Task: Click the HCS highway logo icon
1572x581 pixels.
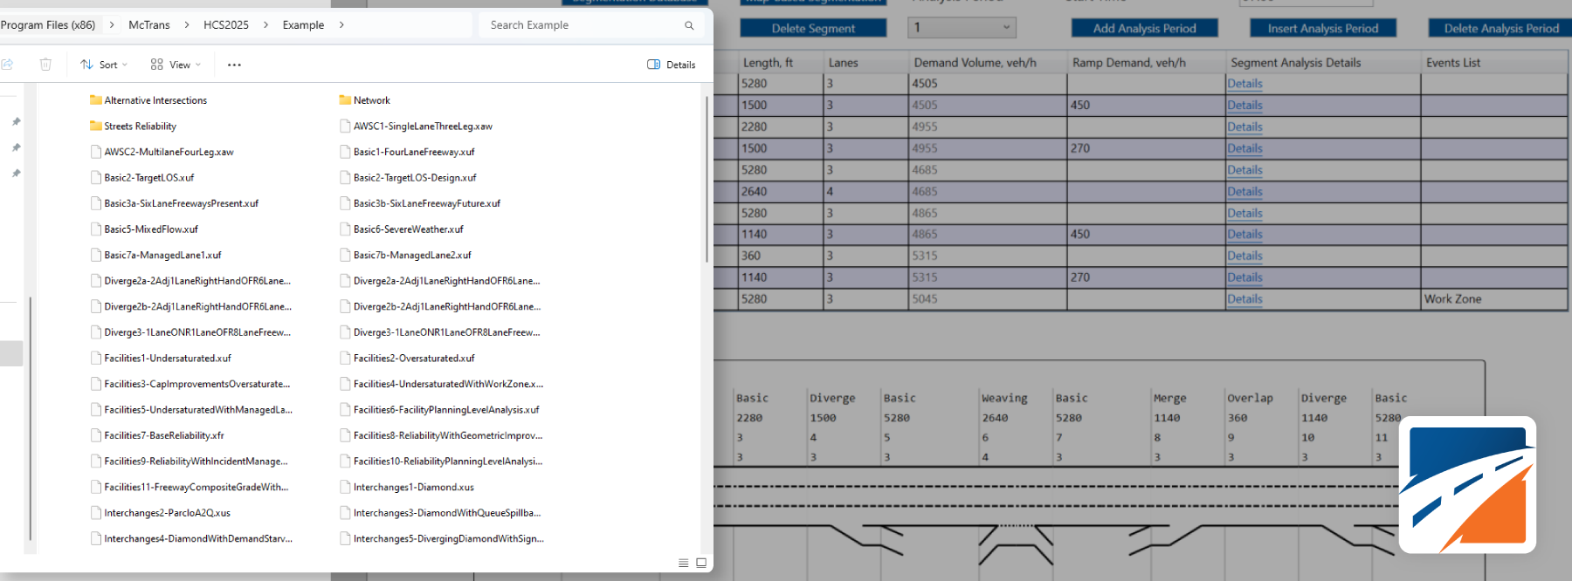Action: (1467, 485)
